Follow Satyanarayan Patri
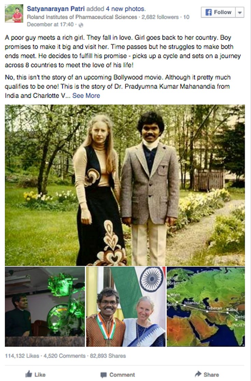Screen dimensions: 251x381 tap(218, 12)
